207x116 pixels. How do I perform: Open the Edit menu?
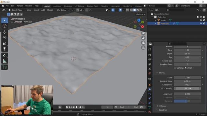pyautogui.click(x=13, y=6)
